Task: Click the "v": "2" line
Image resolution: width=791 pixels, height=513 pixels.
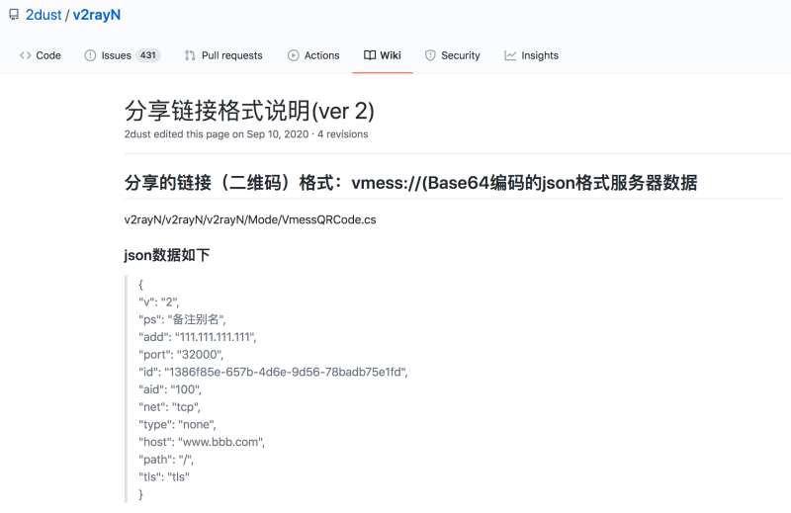Action: (x=158, y=302)
